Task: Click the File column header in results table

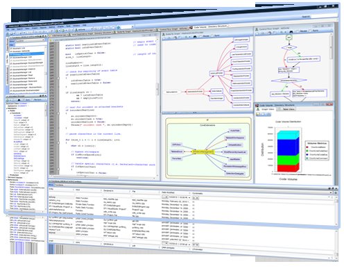Action: pos(145,192)
